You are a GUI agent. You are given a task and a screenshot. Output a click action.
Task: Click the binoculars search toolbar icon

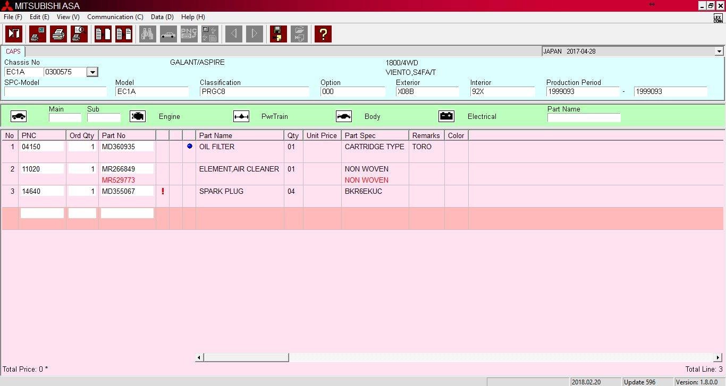tap(148, 34)
